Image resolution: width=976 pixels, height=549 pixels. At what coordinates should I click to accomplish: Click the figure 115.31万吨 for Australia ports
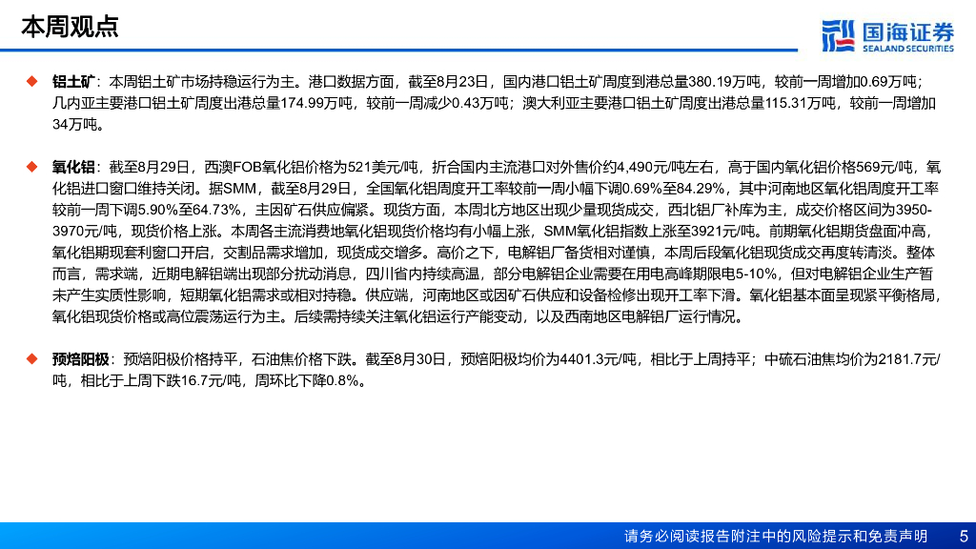click(800, 103)
